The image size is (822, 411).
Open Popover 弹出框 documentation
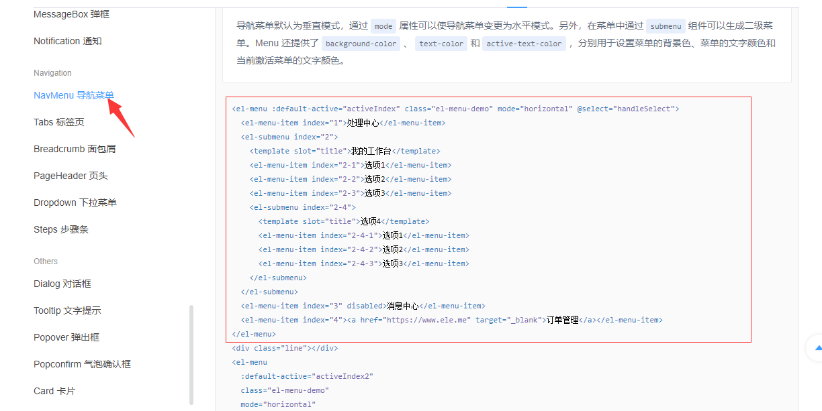point(66,337)
